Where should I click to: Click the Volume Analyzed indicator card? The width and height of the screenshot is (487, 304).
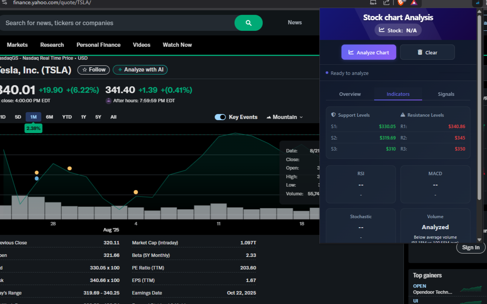(x=435, y=226)
